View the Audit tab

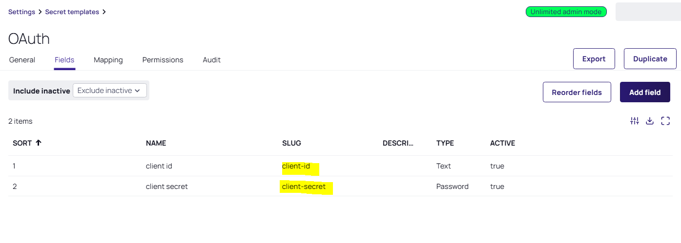tap(211, 60)
